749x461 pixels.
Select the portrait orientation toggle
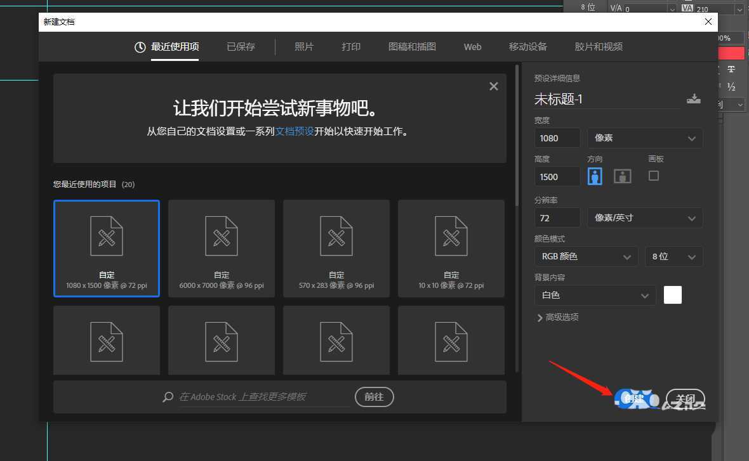click(x=594, y=176)
